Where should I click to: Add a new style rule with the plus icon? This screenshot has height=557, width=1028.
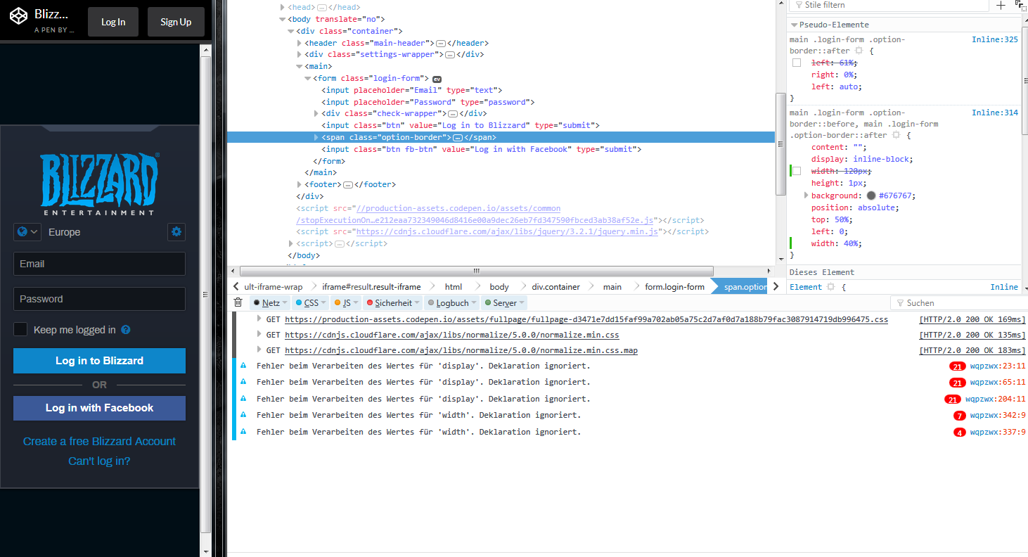tap(1001, 6)
